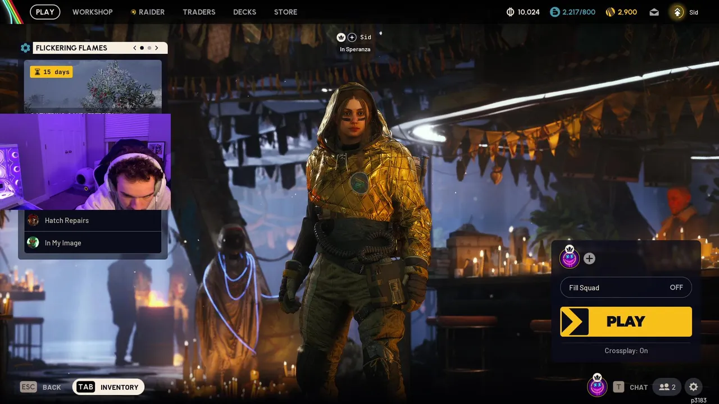Screen dimensions: 719x404
Task: Click the 2,217/800 token amount
Action: click(x=579, y=12)
